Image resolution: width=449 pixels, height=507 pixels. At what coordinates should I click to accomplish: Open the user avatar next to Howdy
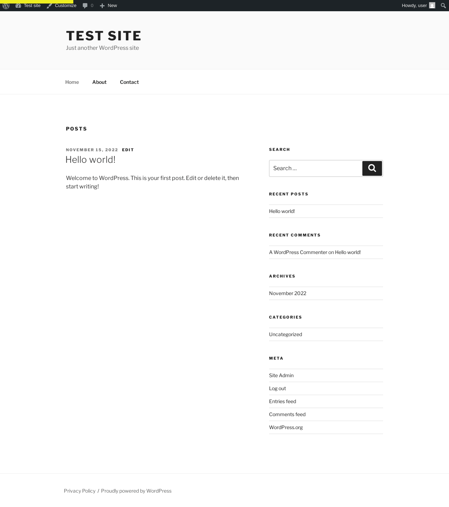(432, 6)
